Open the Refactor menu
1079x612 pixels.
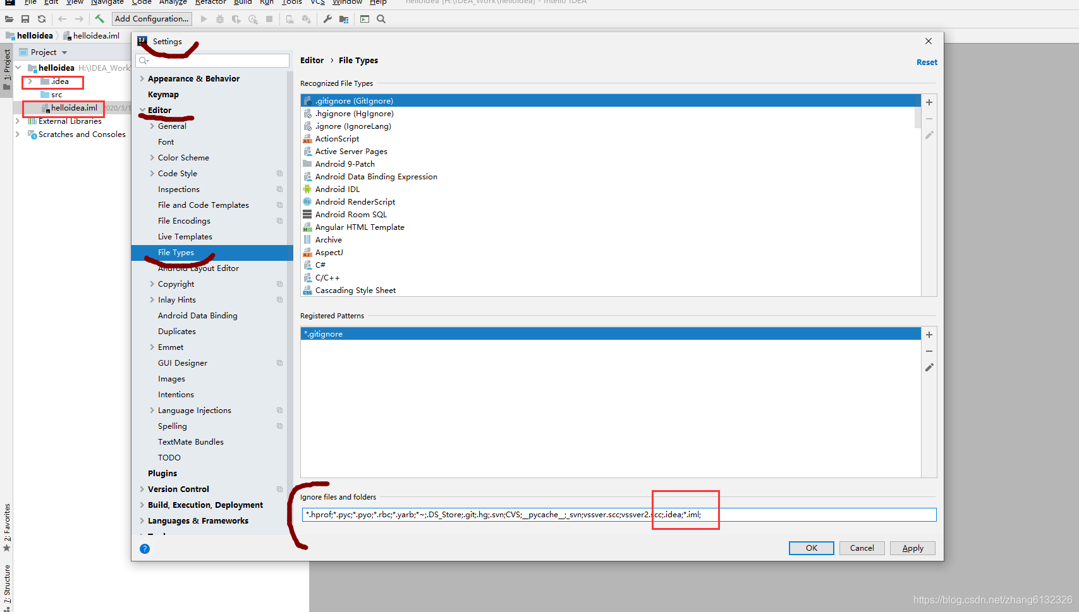[210, 3]
